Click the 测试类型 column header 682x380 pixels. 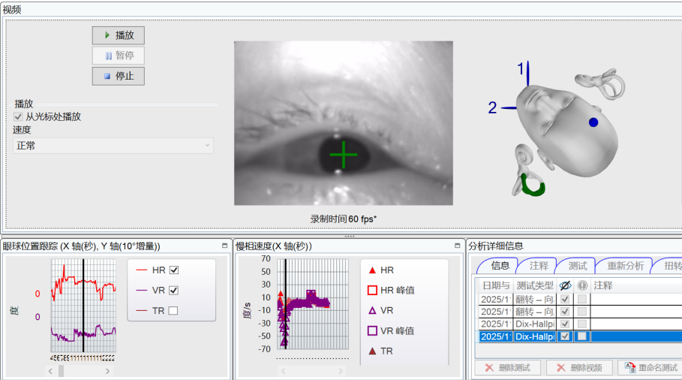pos(534,285)
